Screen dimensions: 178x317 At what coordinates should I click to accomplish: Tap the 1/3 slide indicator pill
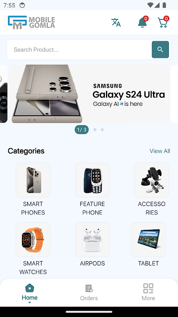point(82,130)
